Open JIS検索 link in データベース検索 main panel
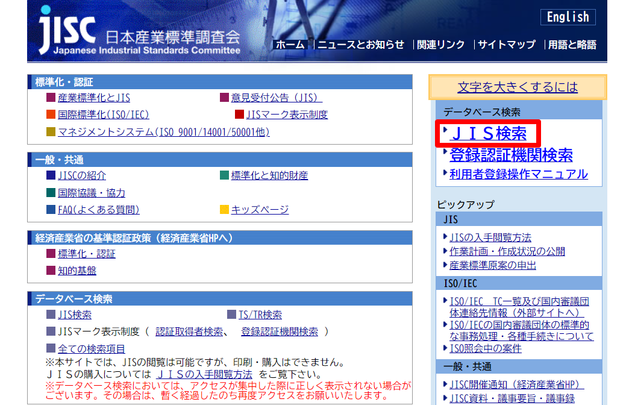The width and height of the screenshot is (629, 405). pos(75,315)
